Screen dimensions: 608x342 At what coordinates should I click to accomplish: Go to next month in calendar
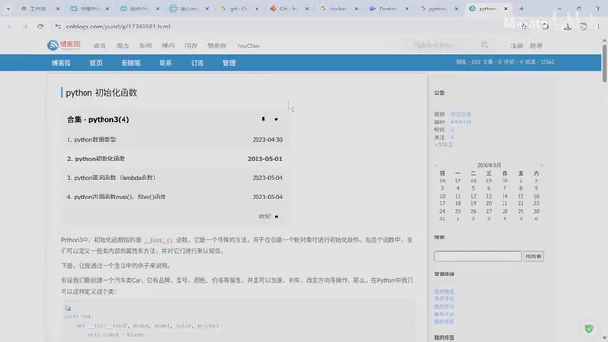pyautogui.click(x=541, y=165)
